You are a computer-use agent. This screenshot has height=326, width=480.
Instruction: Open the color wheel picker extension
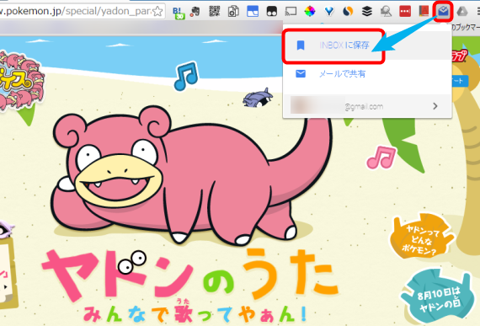[x=310, y=12]
